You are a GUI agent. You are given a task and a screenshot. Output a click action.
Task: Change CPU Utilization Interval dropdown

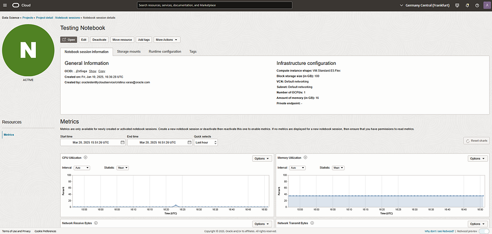coord(82,168)
